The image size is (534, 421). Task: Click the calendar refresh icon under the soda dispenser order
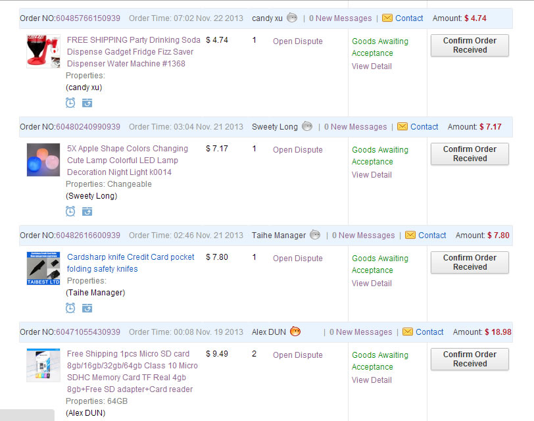pos(87,103)
